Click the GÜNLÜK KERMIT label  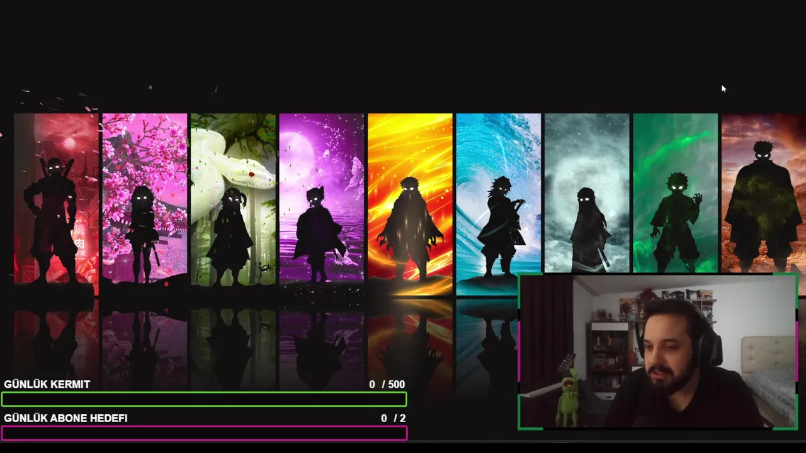[47, 384]
